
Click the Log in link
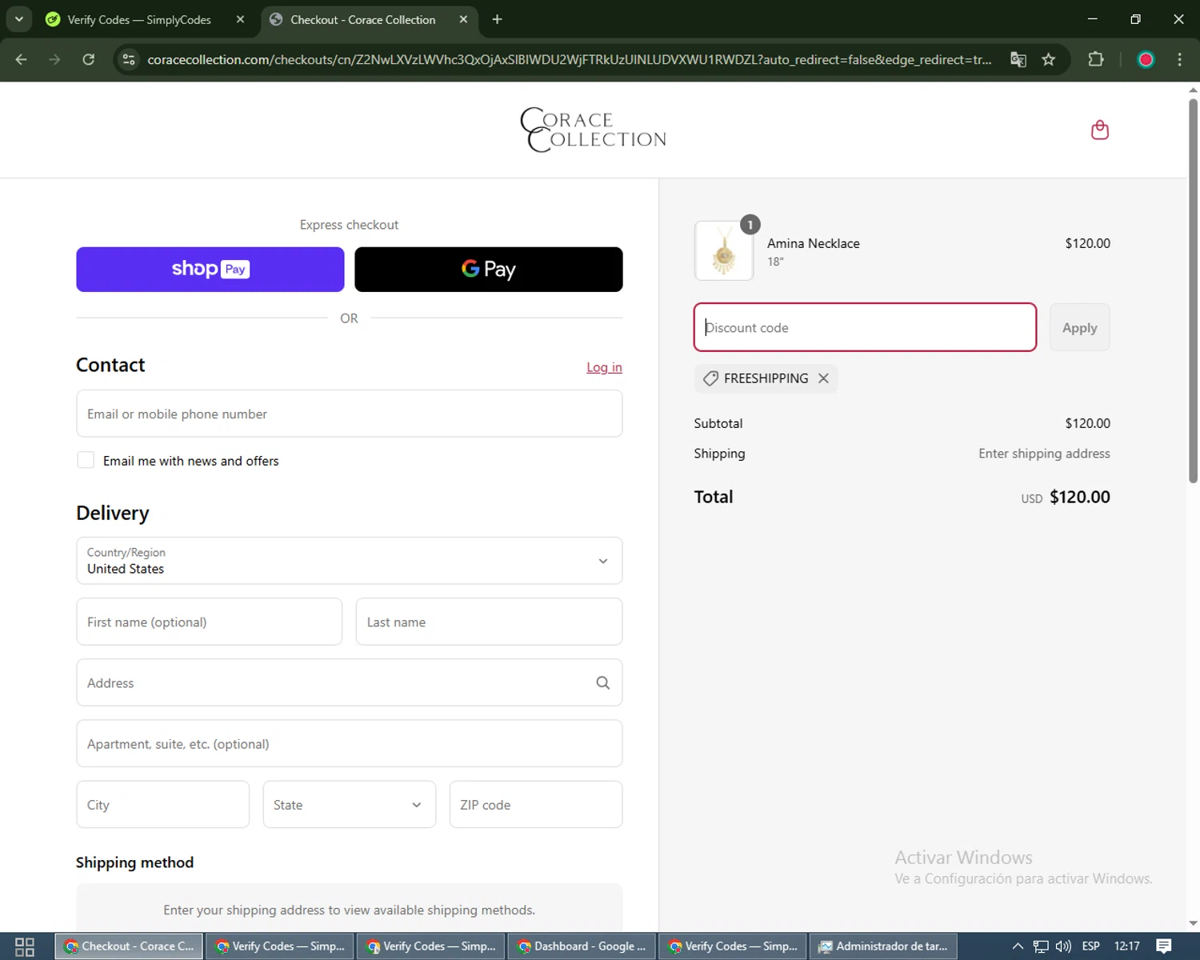click(604, 367)
